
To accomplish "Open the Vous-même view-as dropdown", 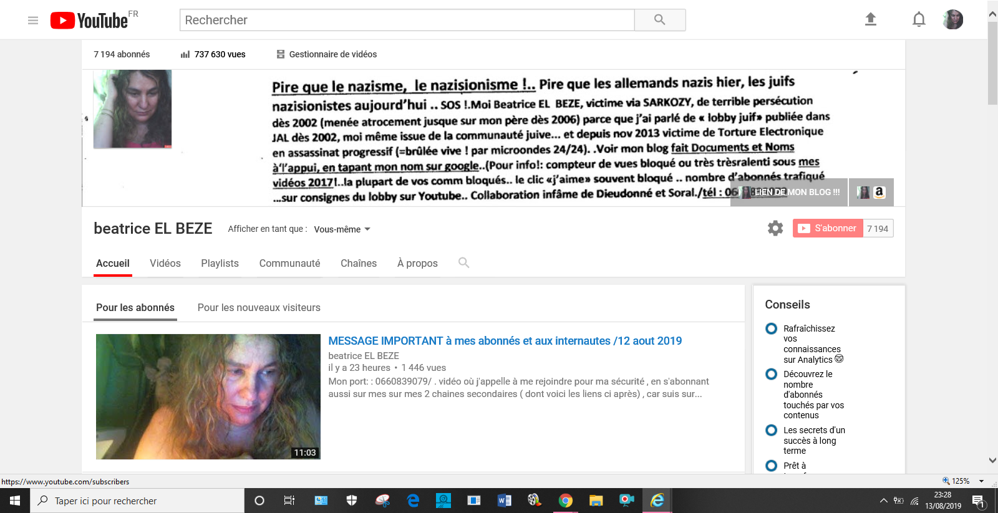I will (342, 229).
